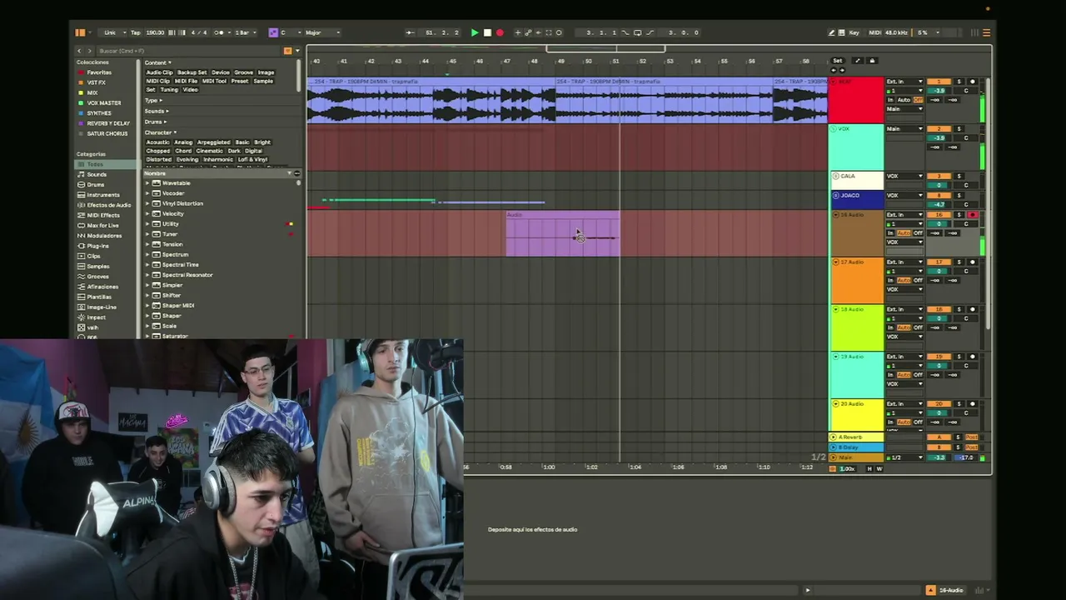Toggle the Follow playback arrow icon

pos(410,32)
